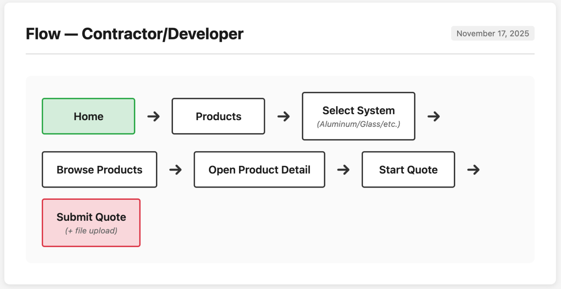Image resolution: width=561 pixels, height=289 pixels.
Task: Click the November 17, 2025 date badge
Action: click(x=492, y=34)
